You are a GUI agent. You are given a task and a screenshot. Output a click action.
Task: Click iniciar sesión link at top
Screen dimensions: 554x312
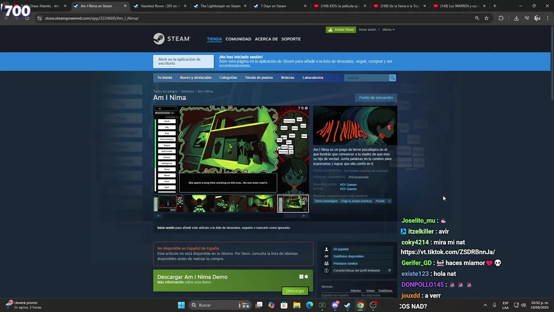367,29
